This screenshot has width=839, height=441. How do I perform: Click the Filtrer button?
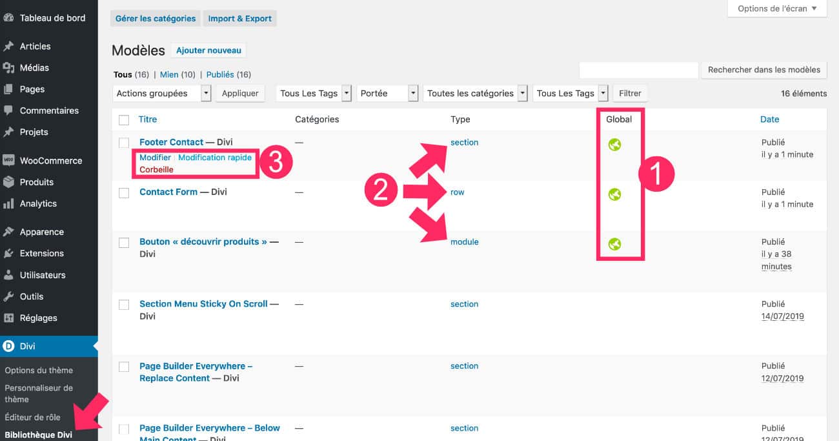click(630, 93)
